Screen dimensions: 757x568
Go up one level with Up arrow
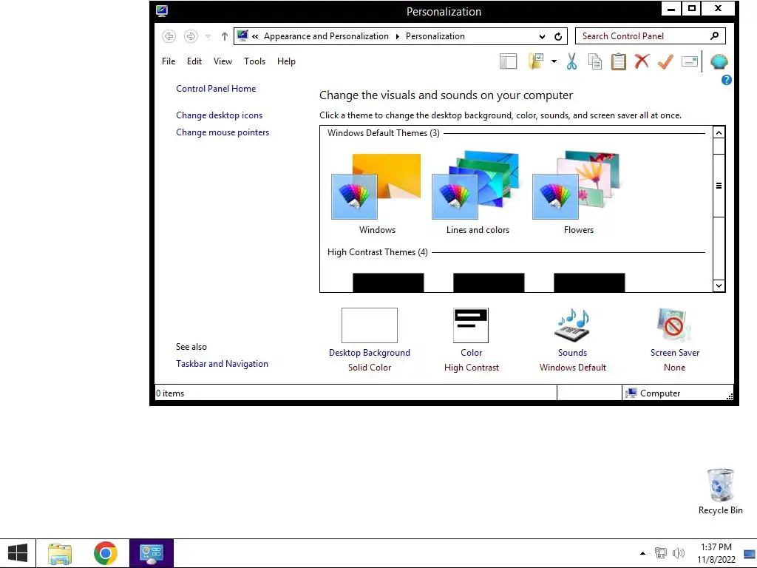[225, 36]
